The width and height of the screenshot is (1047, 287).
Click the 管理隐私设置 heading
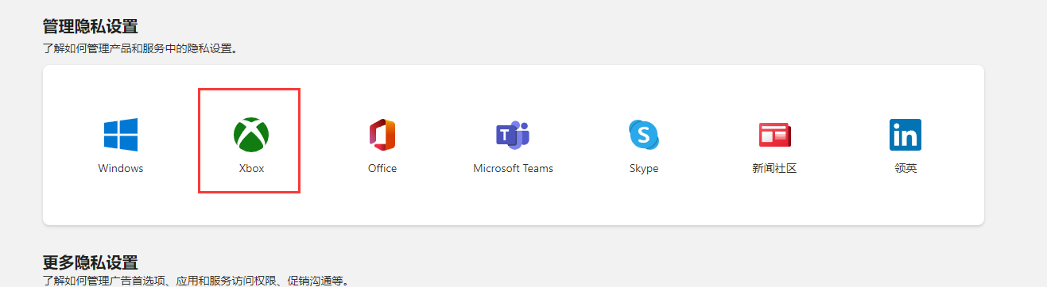point(90,28)
